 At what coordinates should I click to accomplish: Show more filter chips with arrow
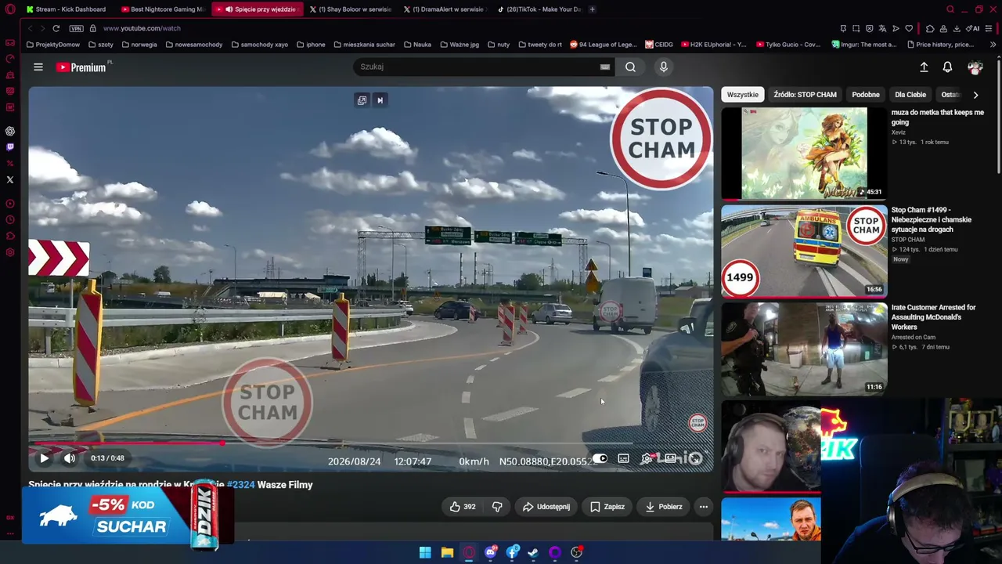[975, 95]
